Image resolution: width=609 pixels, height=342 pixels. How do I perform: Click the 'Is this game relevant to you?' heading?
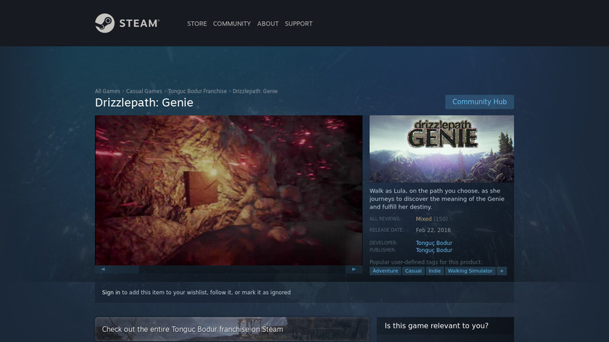436,325
